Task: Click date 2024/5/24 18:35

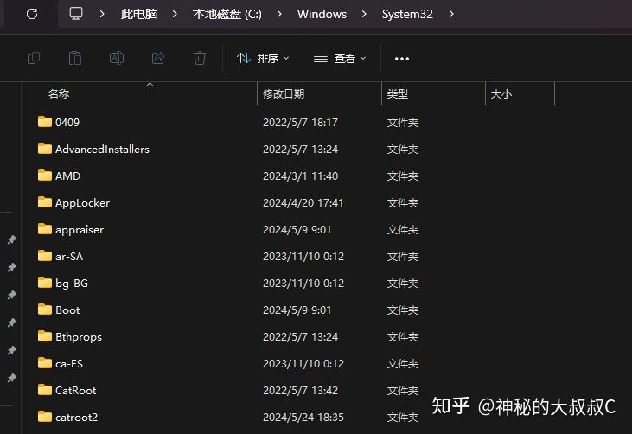Action: tap(303, 417)
